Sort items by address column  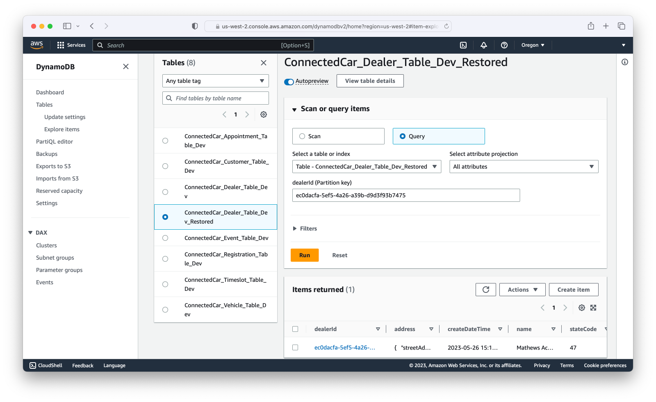coord(431,329)
